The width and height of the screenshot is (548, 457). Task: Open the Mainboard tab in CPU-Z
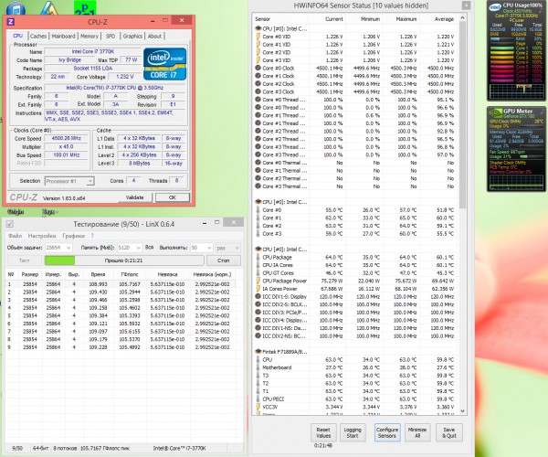[63, 36]
